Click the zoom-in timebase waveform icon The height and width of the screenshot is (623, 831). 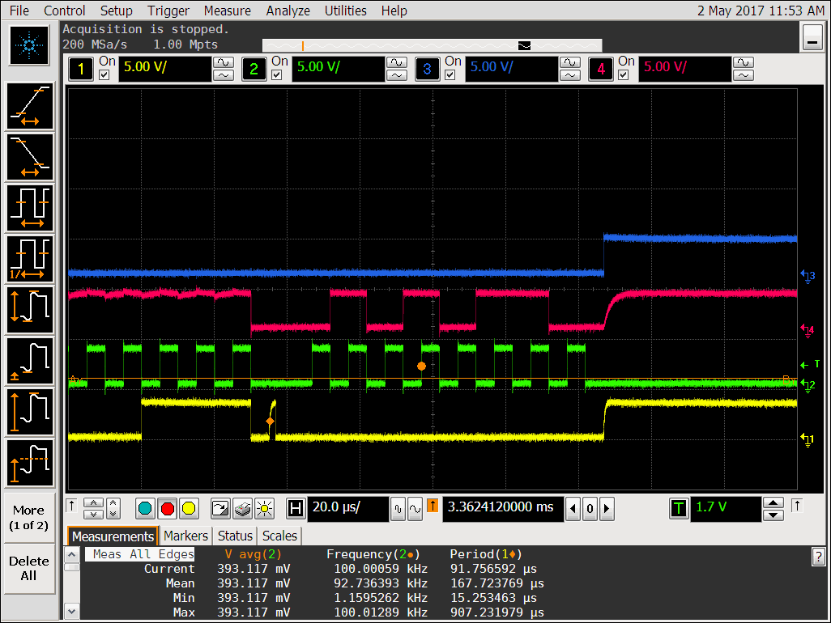click(x=415, y=509)
